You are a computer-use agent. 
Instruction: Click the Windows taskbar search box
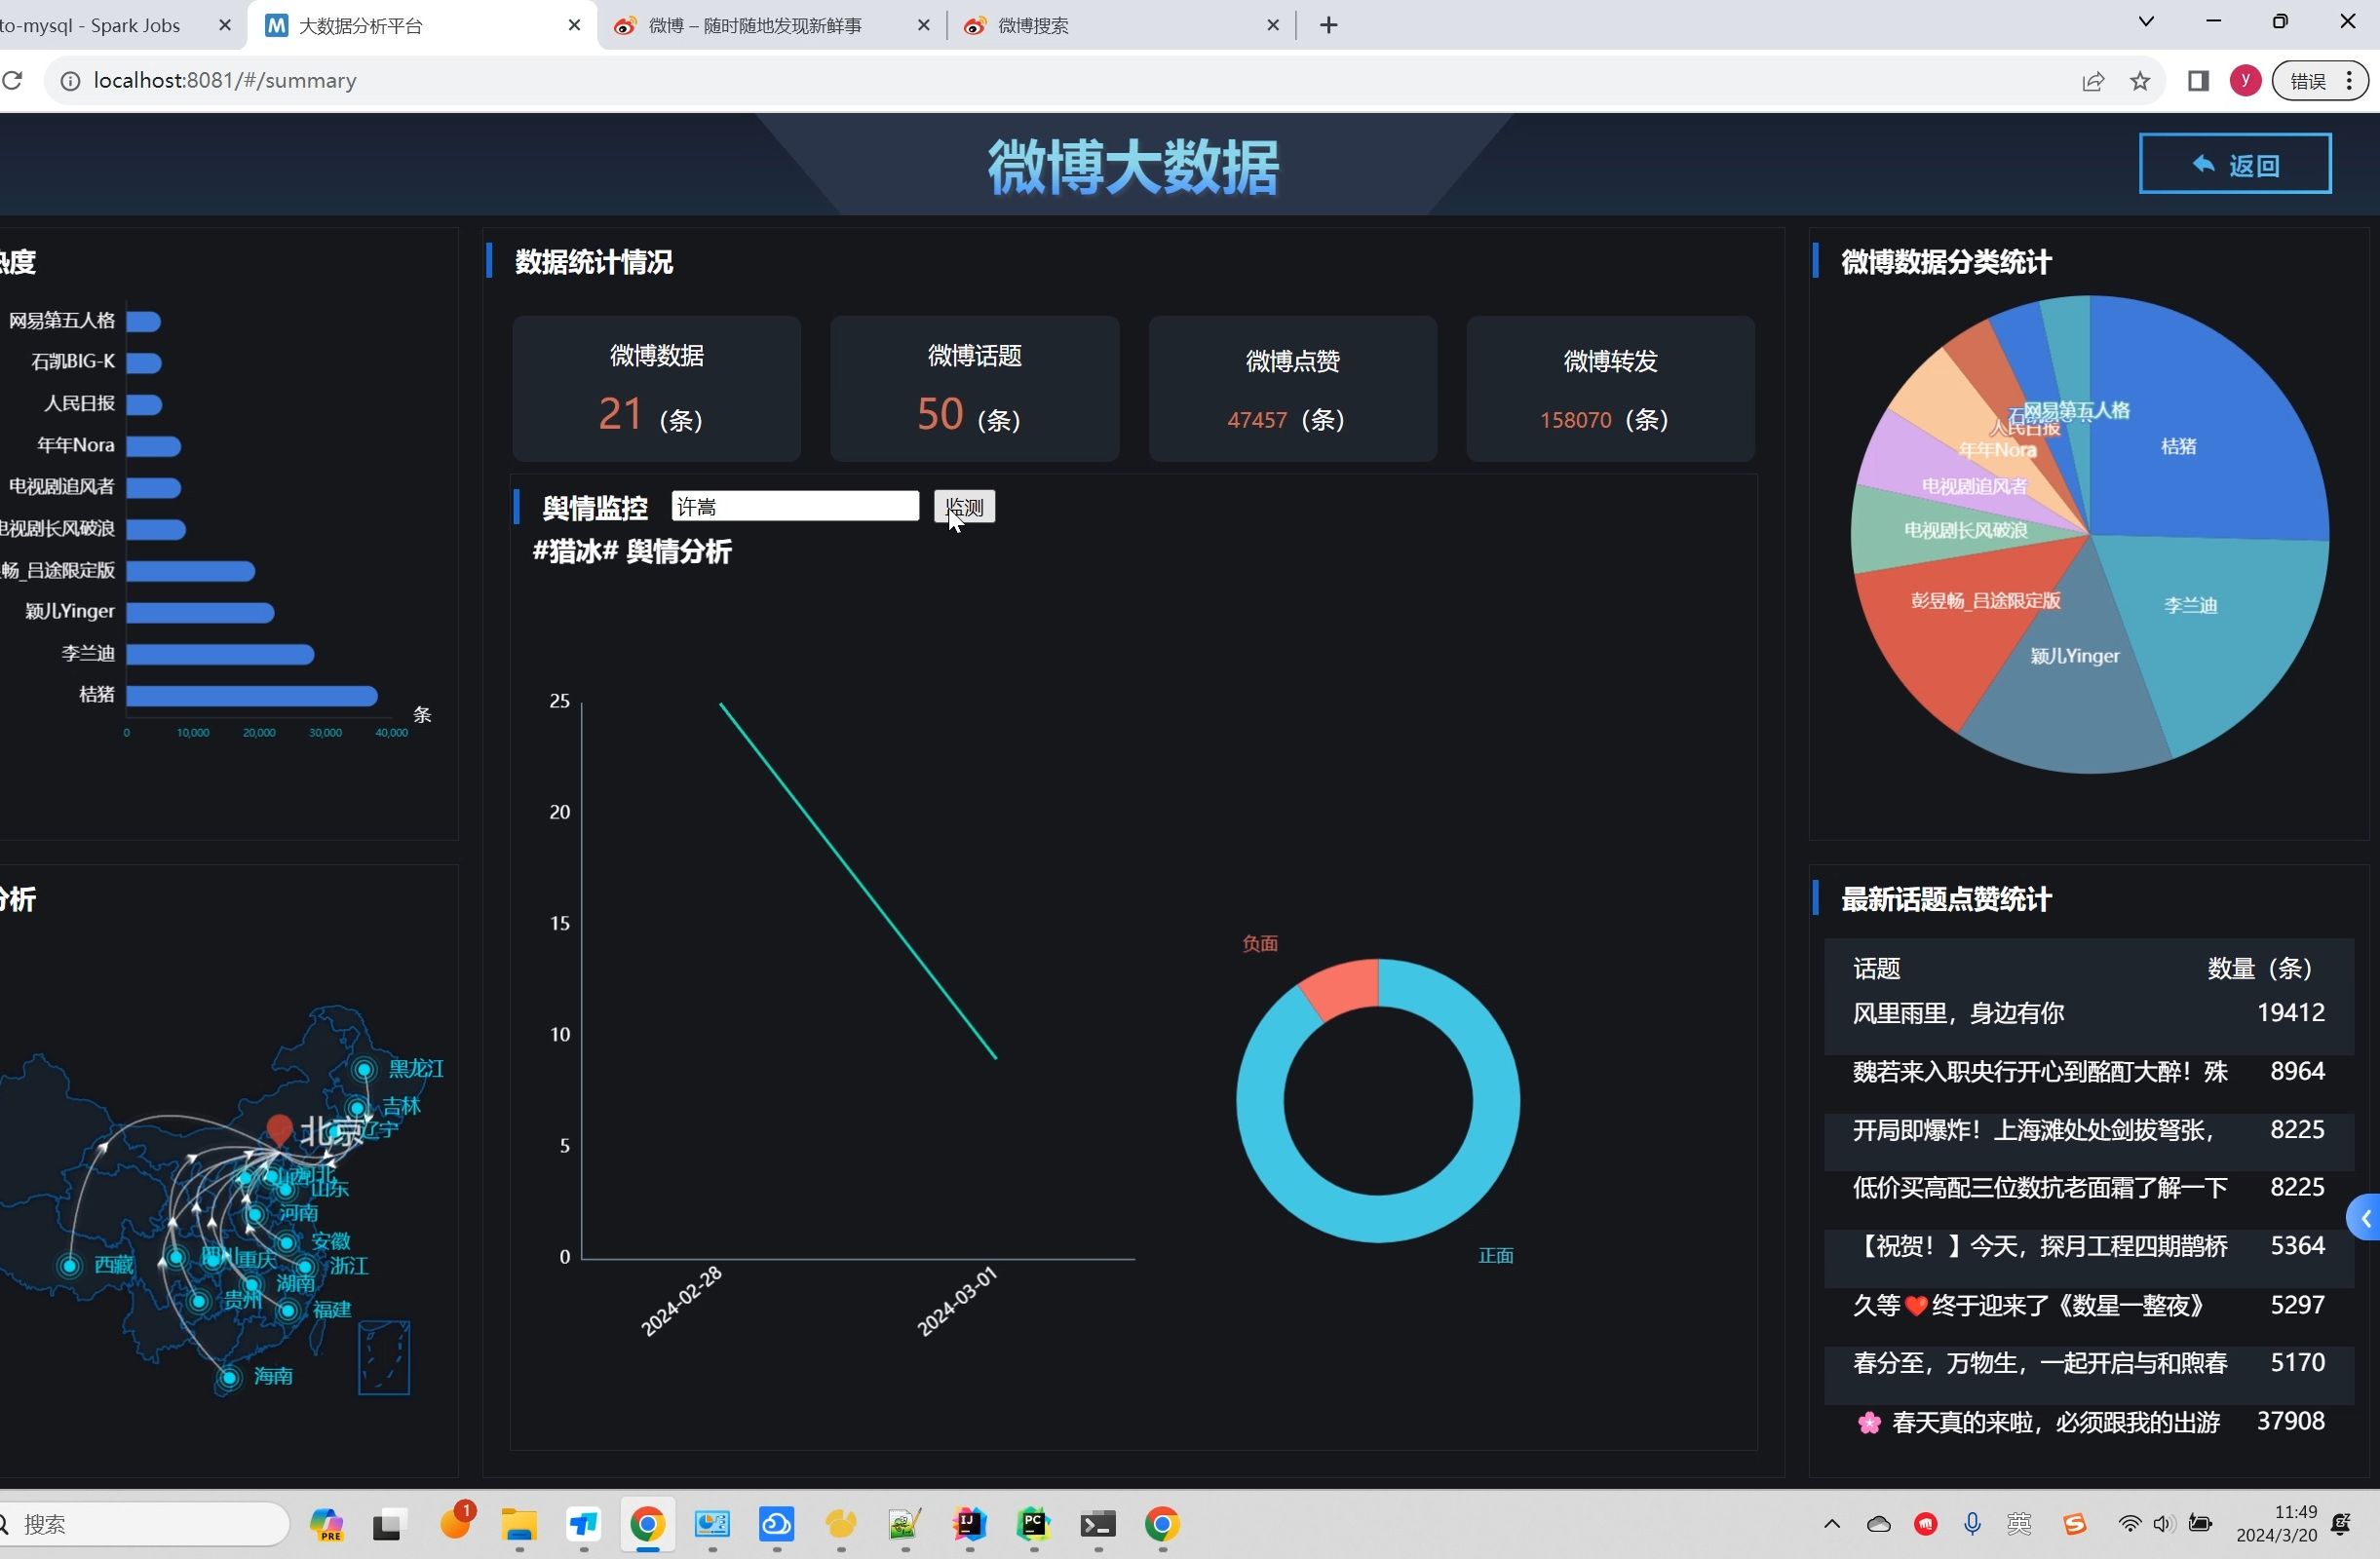pyautogui.click(x=145, y=1524)
